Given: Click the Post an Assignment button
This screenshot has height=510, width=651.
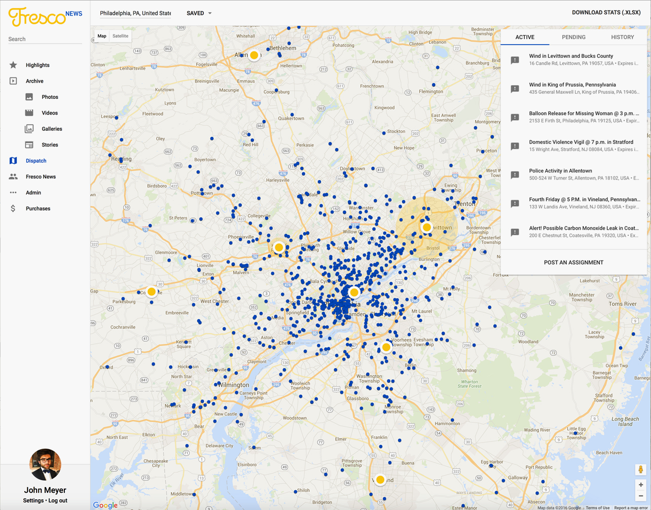Looking at the screenshot, I should point(573,263).
